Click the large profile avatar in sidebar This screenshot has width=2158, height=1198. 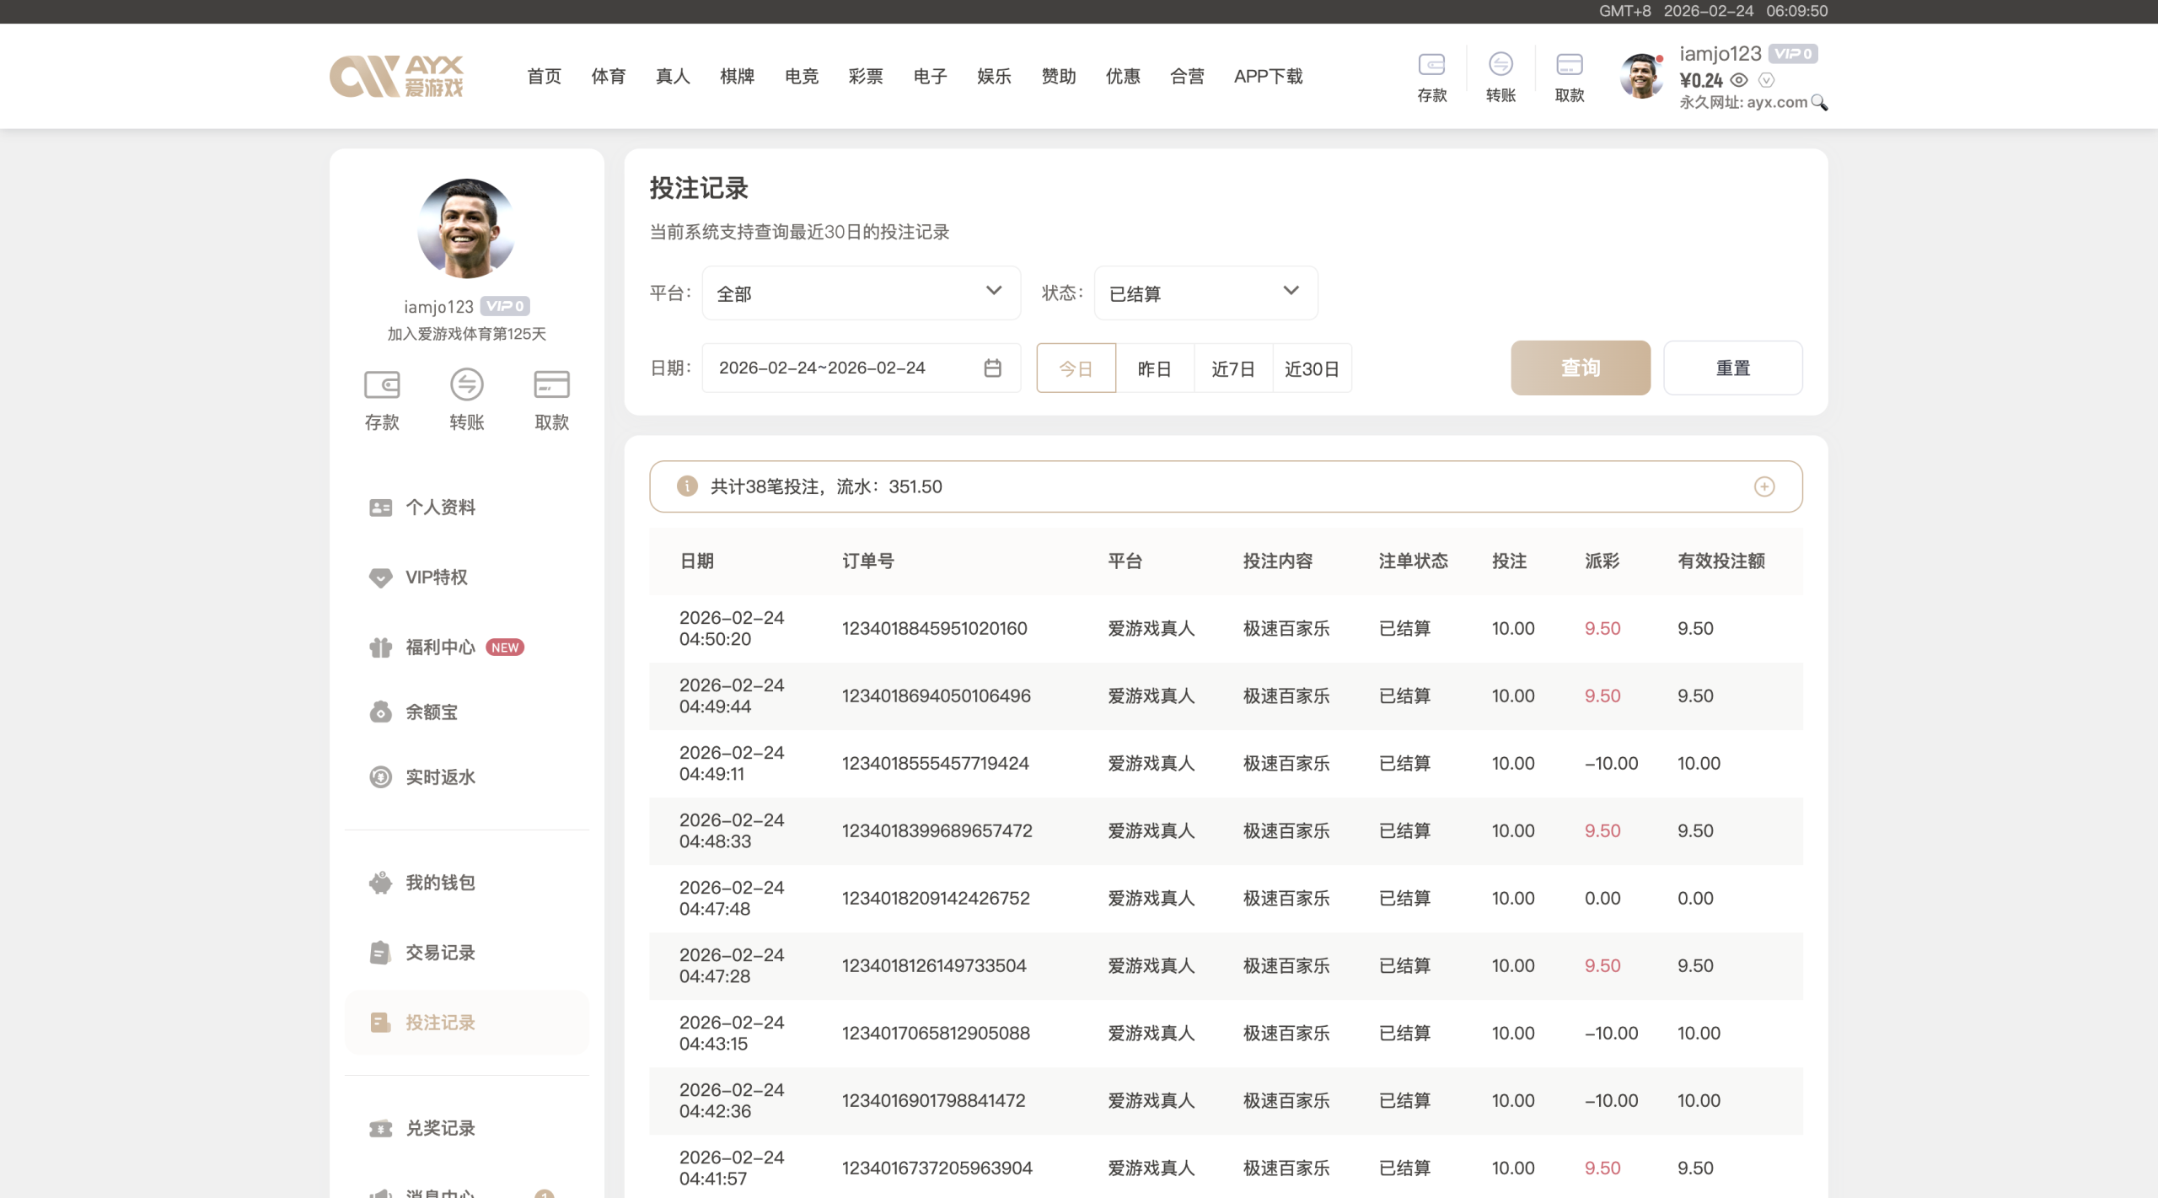(466, 228)
